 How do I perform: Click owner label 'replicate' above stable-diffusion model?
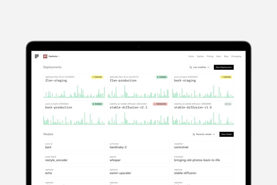(x=178, y=170)
